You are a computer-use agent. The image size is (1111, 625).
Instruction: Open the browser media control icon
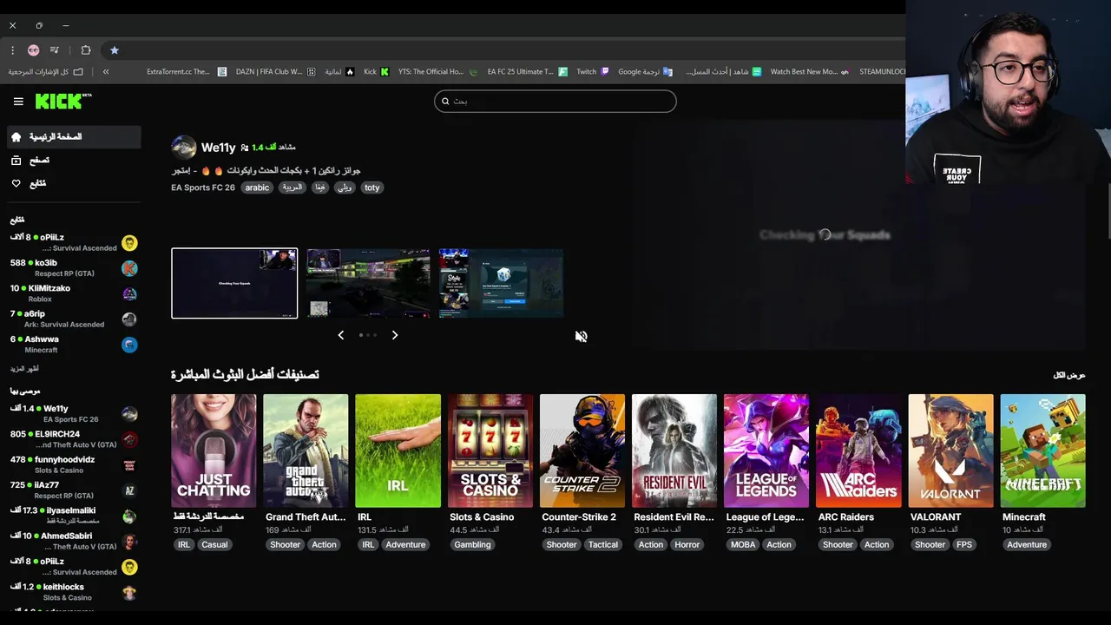click(55, 50)
